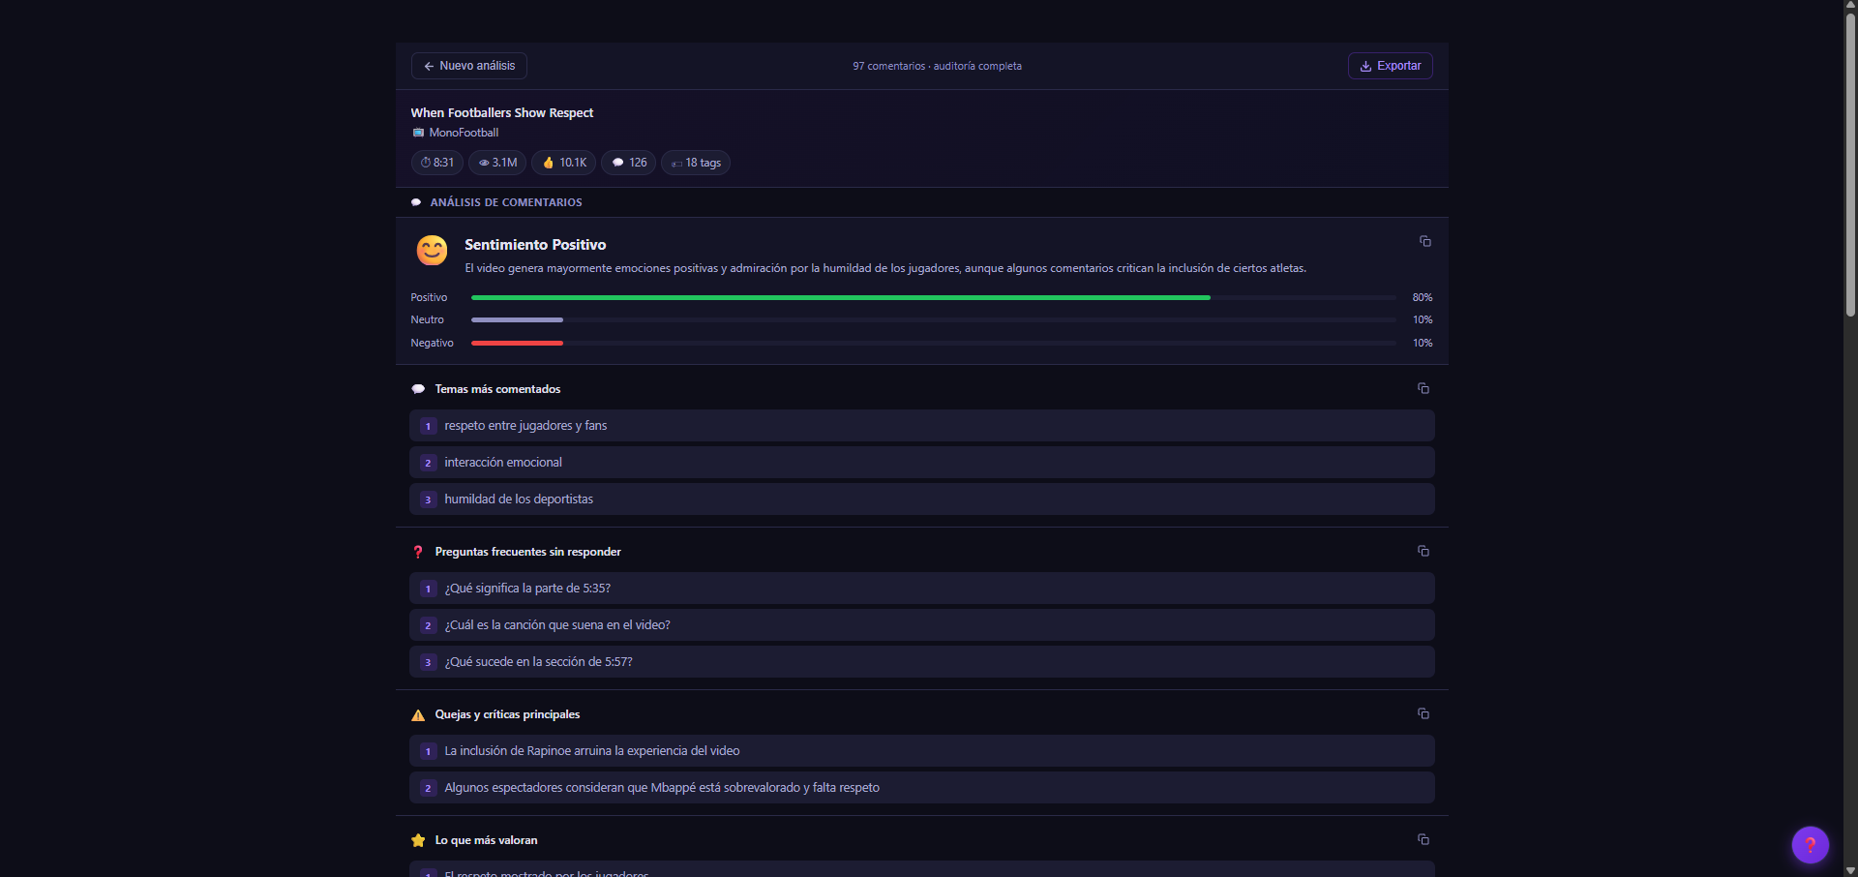
Task: Open the purple help bubble
Action: [1810, 845]
